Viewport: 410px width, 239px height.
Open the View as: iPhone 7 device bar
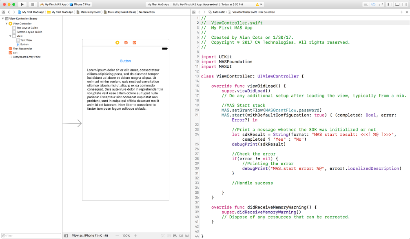point(90,236)
